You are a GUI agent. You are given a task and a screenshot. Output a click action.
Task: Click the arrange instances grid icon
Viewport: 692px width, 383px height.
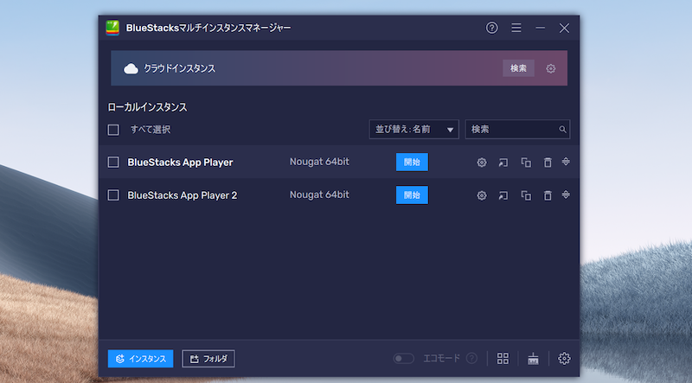(503, 359)
